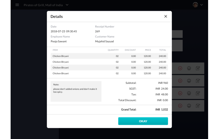
Task: Click the print icon in the topmost order row
Action: tap(189, 68)
